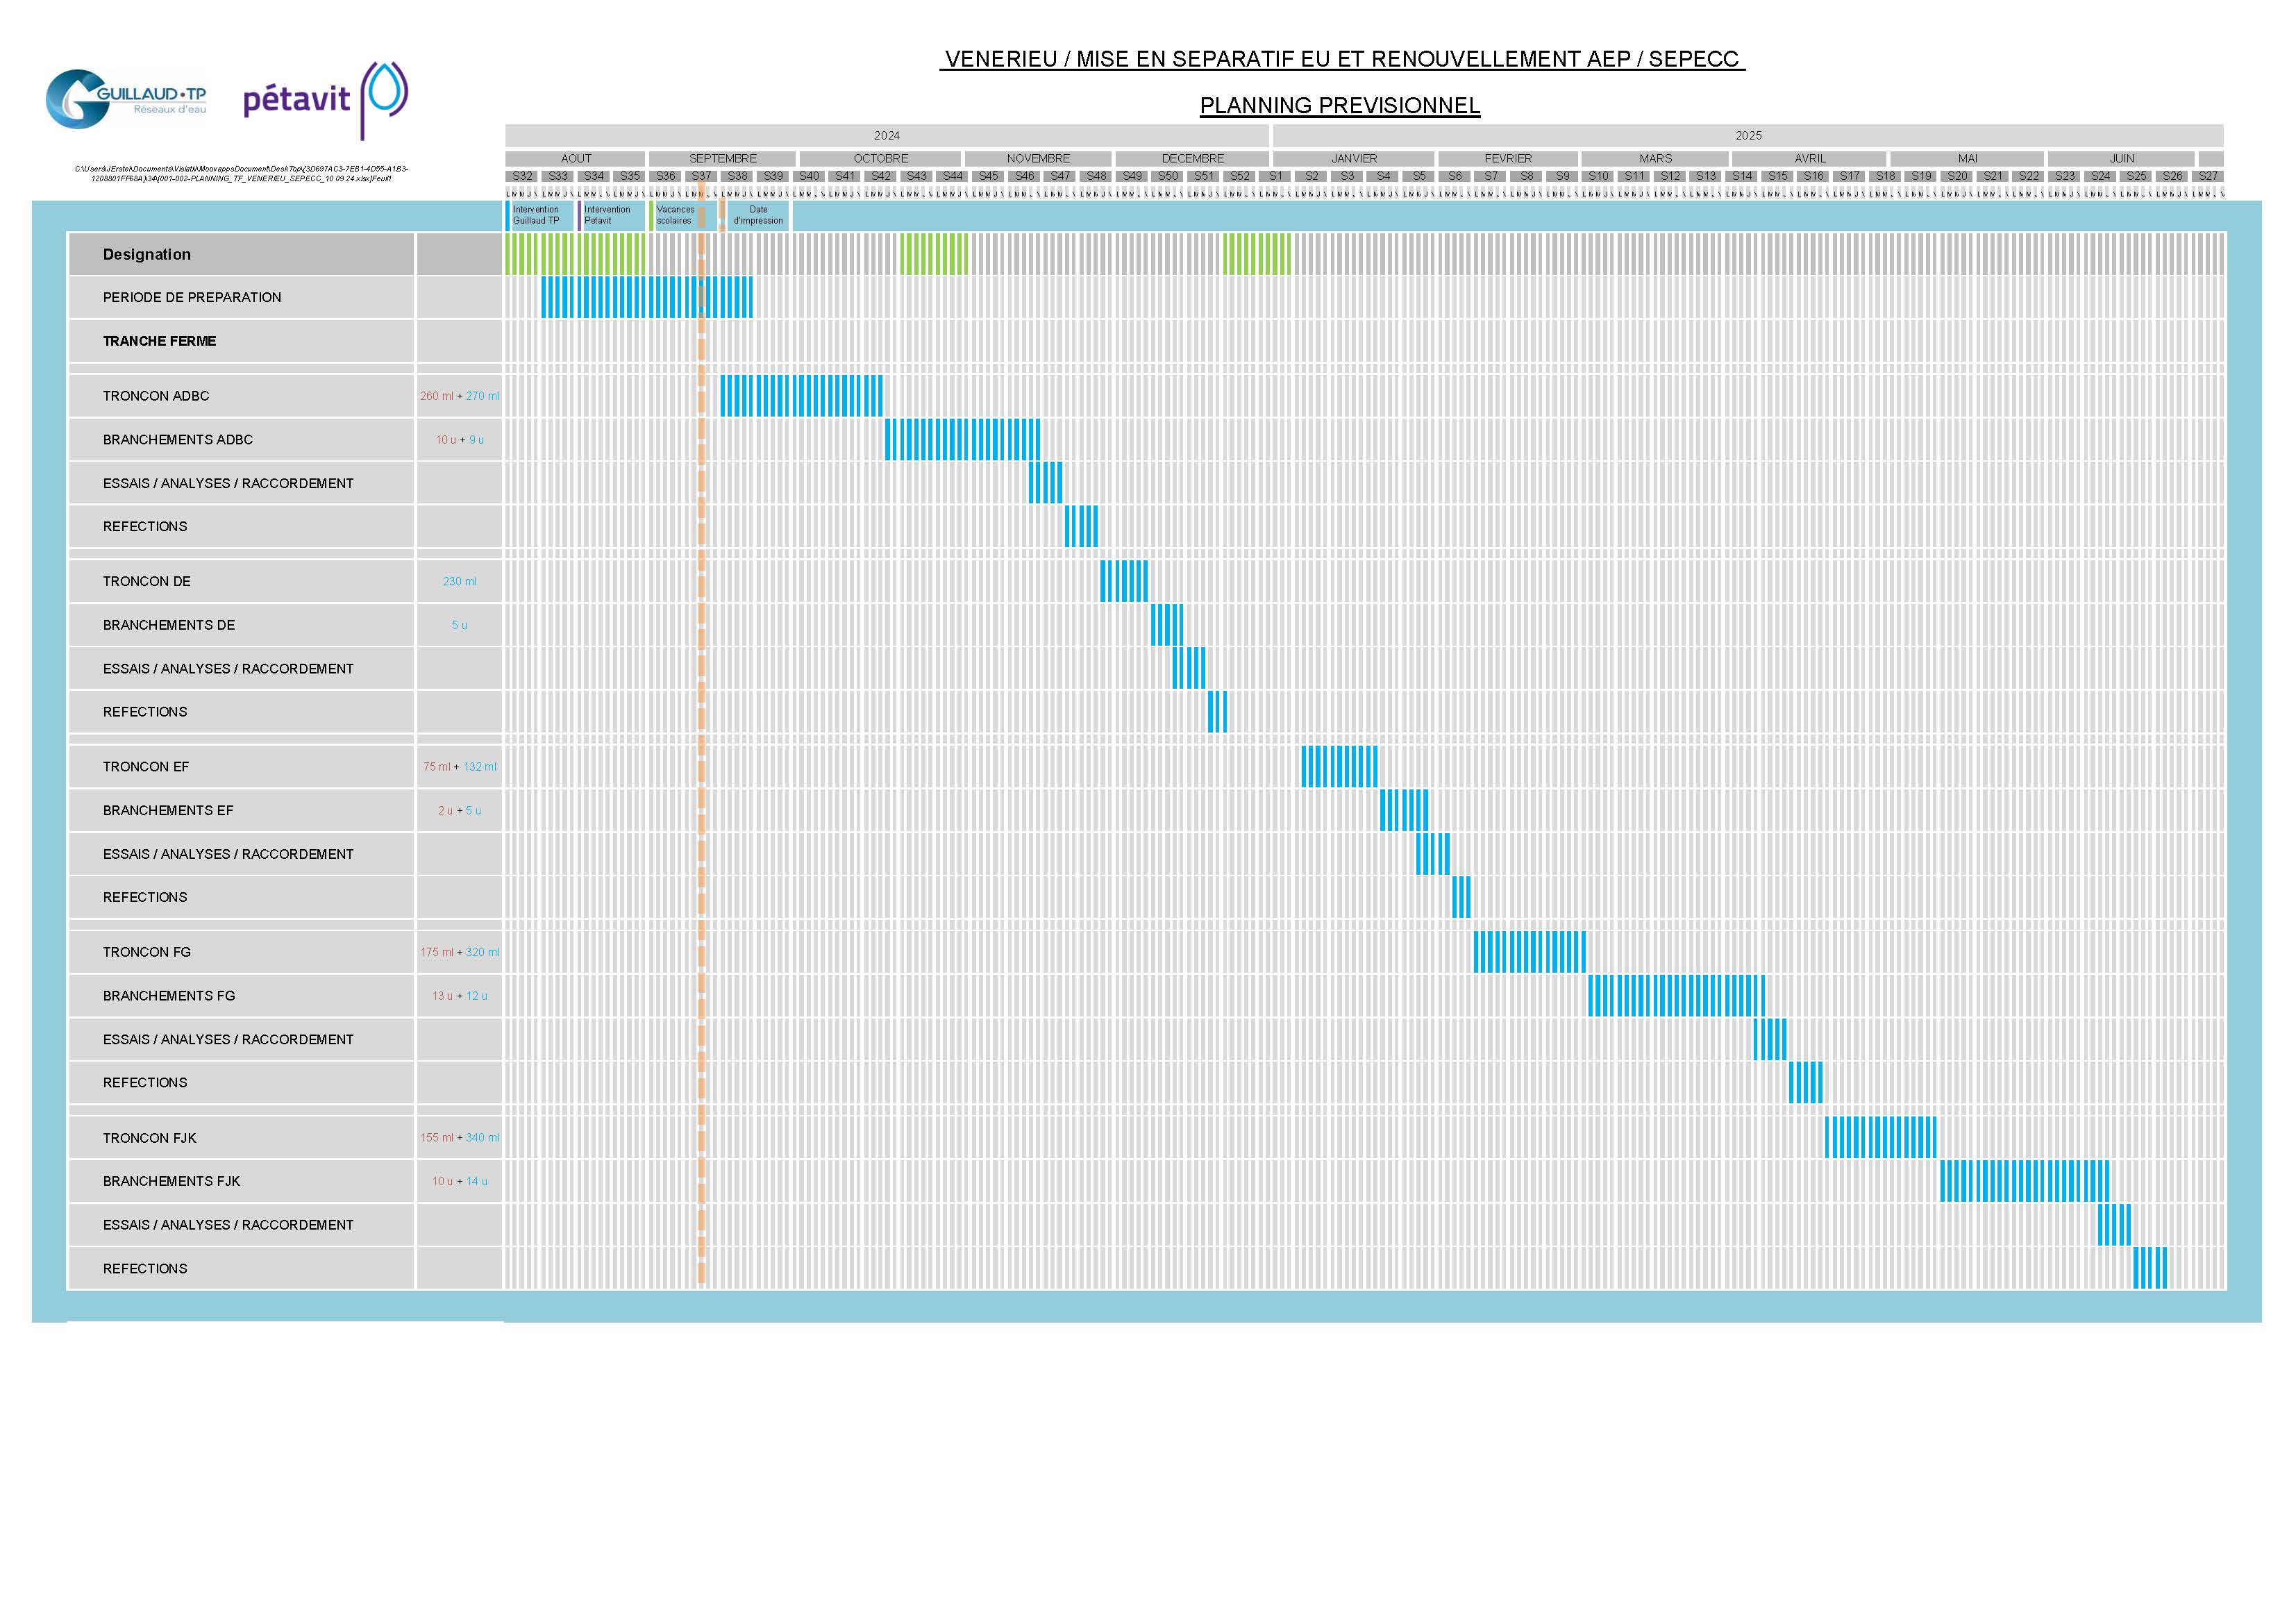
Task: Click the blue Gantt bar for TRONCON ADBC
Action: [x=801, y=396]
